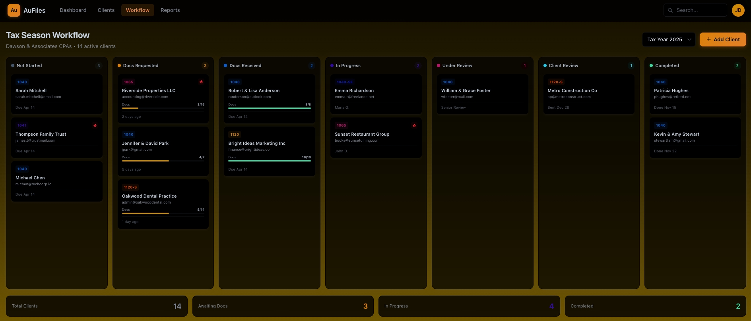This screenshot has height=321, width=751.
Task: Switch to the Reports tab
Action: pos(170,10)
